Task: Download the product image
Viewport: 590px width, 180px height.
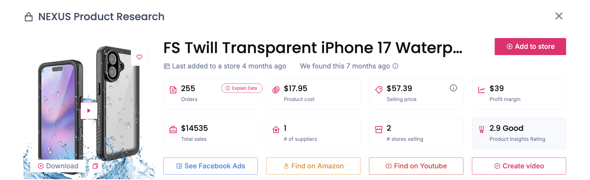Action: point(58,166)
